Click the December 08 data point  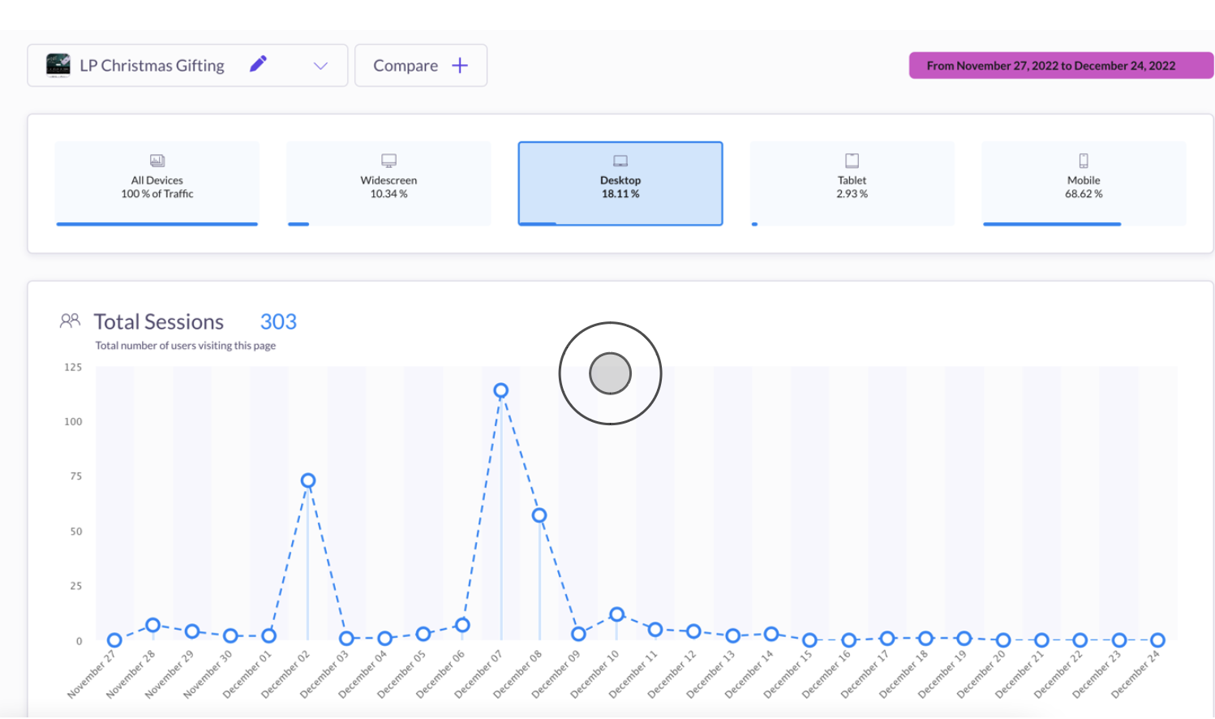coord(539,515)
